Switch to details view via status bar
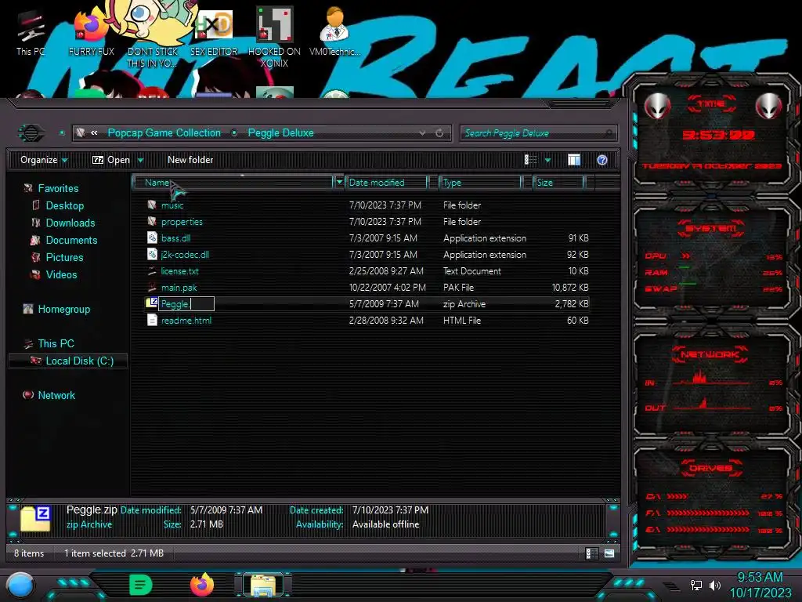This screenshot has height=602, width=802. [591, 553]
